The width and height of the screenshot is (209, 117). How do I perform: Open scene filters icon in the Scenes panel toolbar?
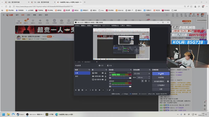pos(83,90)
